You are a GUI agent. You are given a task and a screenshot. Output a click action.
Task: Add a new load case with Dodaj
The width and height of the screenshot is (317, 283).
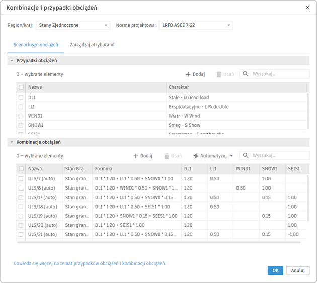pyautogui.click(x=195, y=74)
